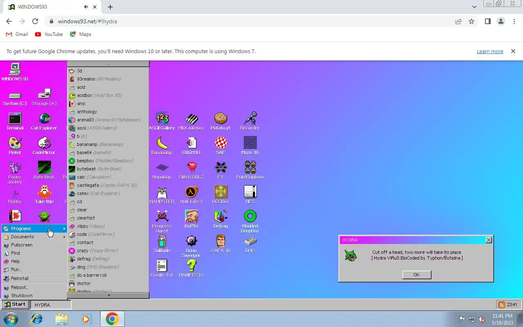Screen dimensions: 523x327
Task: Open the Cat Explorer desktop icon
Action: click(x=44, y=121)
